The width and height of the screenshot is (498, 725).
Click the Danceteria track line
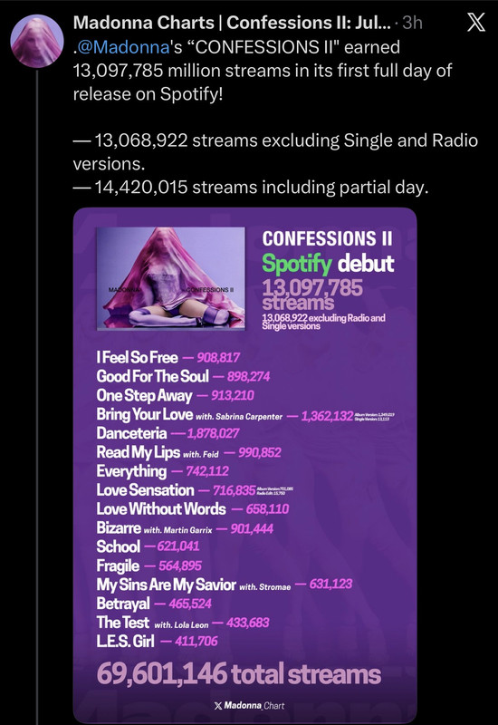(x=168, y=433)
